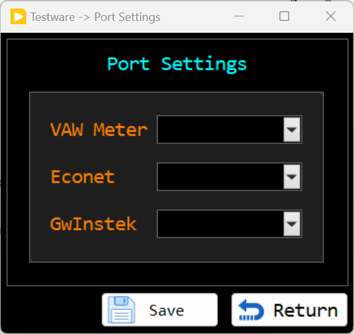The image size is (354, 334).
Task: Select the VAW Meter label
Action: [x=99, y=130]
